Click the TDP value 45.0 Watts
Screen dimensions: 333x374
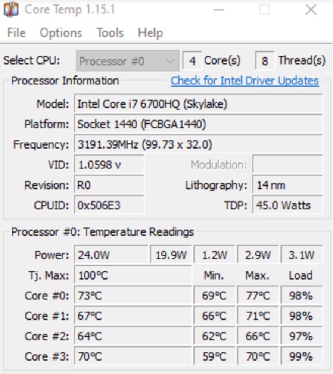point(287,205)
